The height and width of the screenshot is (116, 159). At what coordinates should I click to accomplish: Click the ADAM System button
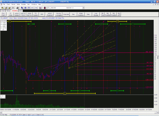[x=17, y=14]
